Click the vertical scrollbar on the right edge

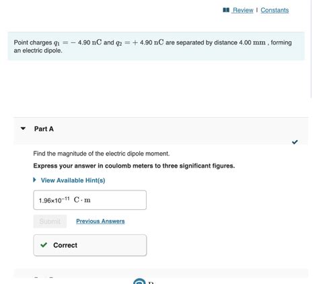pyautogui.click(x=312, y=49)
